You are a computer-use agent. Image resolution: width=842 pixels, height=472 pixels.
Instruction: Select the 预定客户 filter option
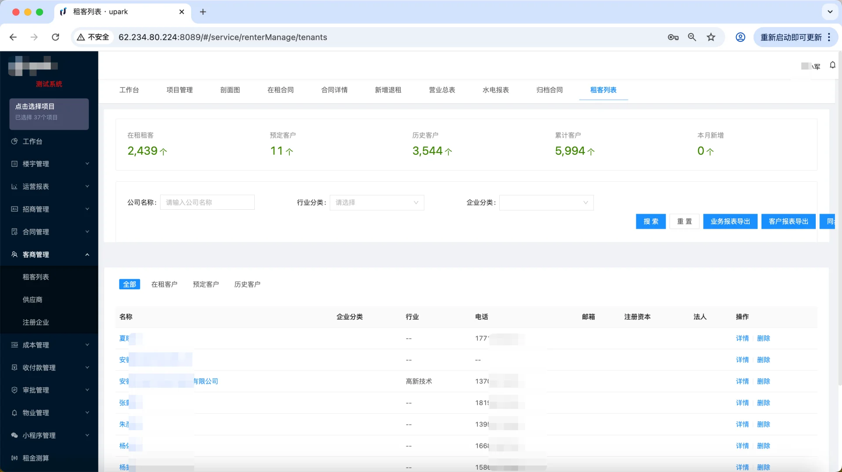(206, 284)
